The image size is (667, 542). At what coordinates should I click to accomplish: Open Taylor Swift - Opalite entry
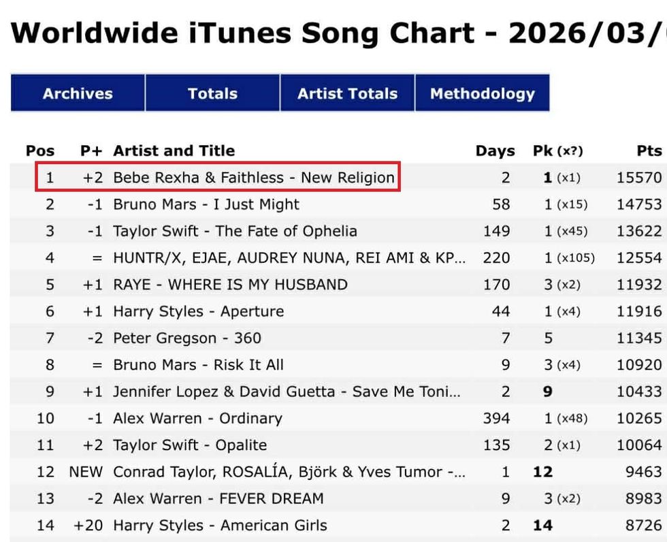tap(190, 445)
